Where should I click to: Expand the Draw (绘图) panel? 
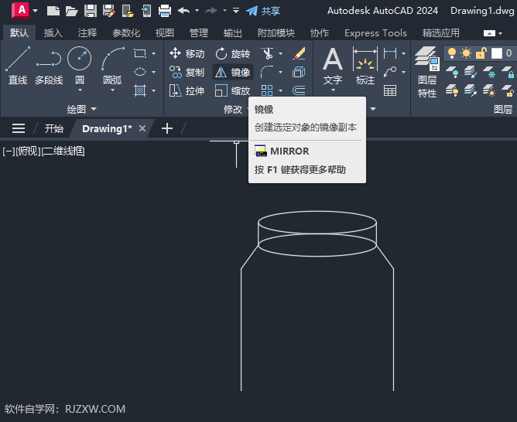click(81, 109)
